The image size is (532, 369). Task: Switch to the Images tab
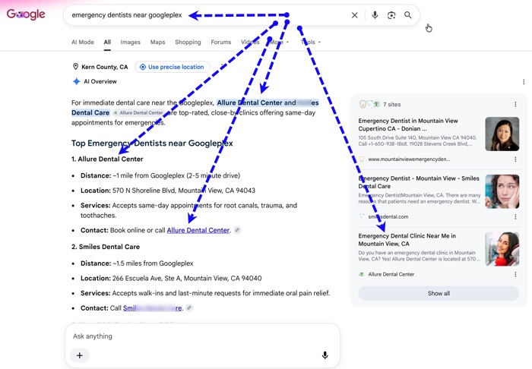pyautogui.click(x=130, y=42)
